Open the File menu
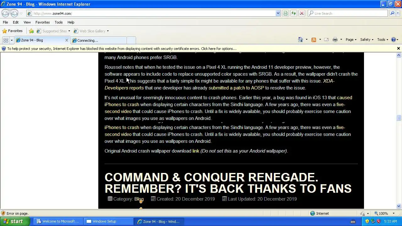The image size is (402, 226). (5, 22)
